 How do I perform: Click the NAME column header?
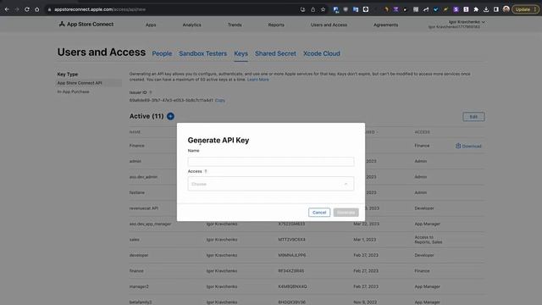[135, 132]
